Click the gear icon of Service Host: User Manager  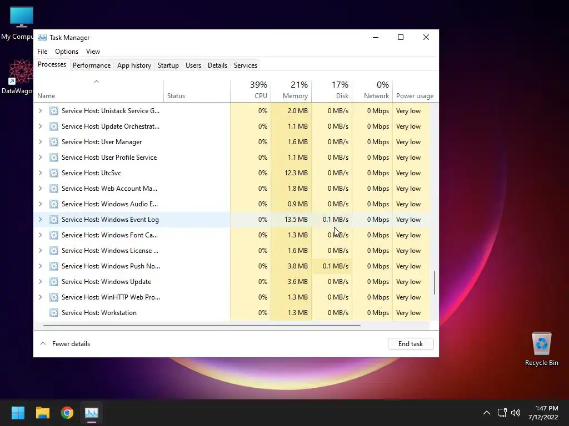tap(54, 142)
